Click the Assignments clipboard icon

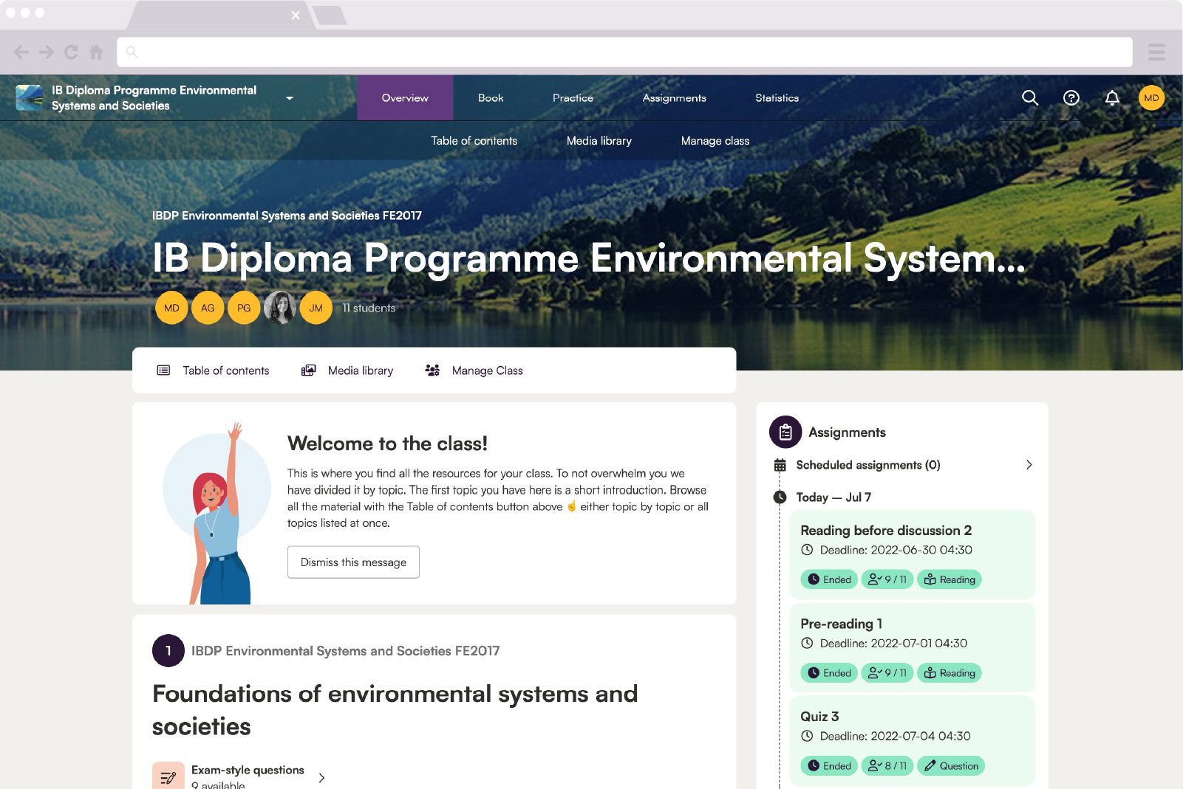(784, 433)
